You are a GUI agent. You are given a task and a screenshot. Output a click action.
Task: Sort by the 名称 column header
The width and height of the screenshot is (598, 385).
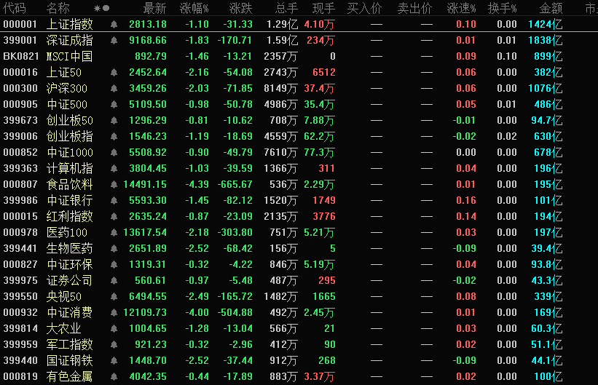coord(58,8)
